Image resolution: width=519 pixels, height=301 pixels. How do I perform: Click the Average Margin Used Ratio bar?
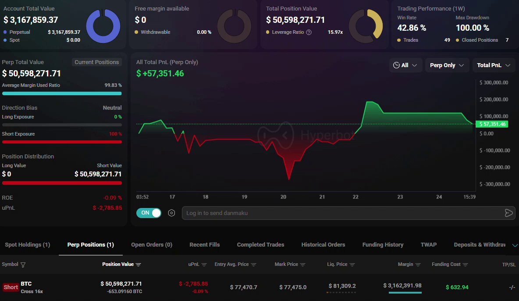(x=62, y=93)
